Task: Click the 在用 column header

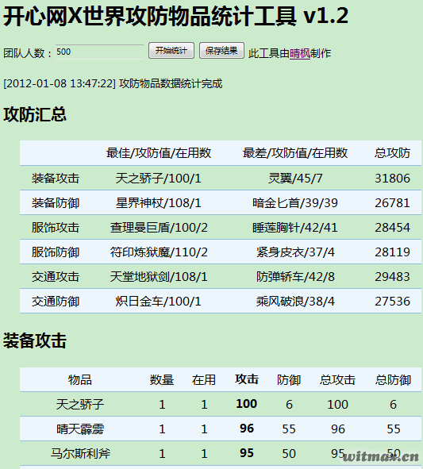Action: click(x=204, y=380)
